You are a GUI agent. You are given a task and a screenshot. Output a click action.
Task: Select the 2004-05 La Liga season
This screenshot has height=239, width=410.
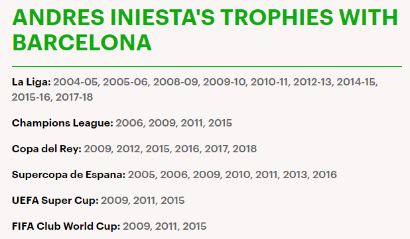pyautogui.click(x=76, y=82)
